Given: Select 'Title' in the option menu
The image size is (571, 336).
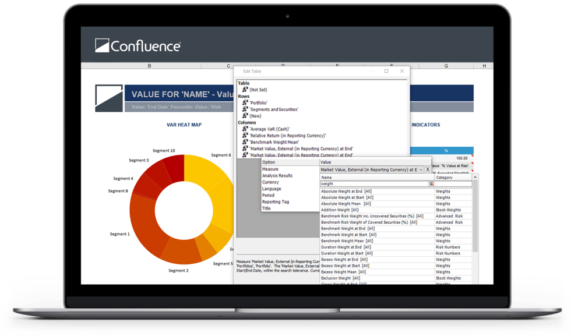Looking at the screenshot, I should (267, 207).
